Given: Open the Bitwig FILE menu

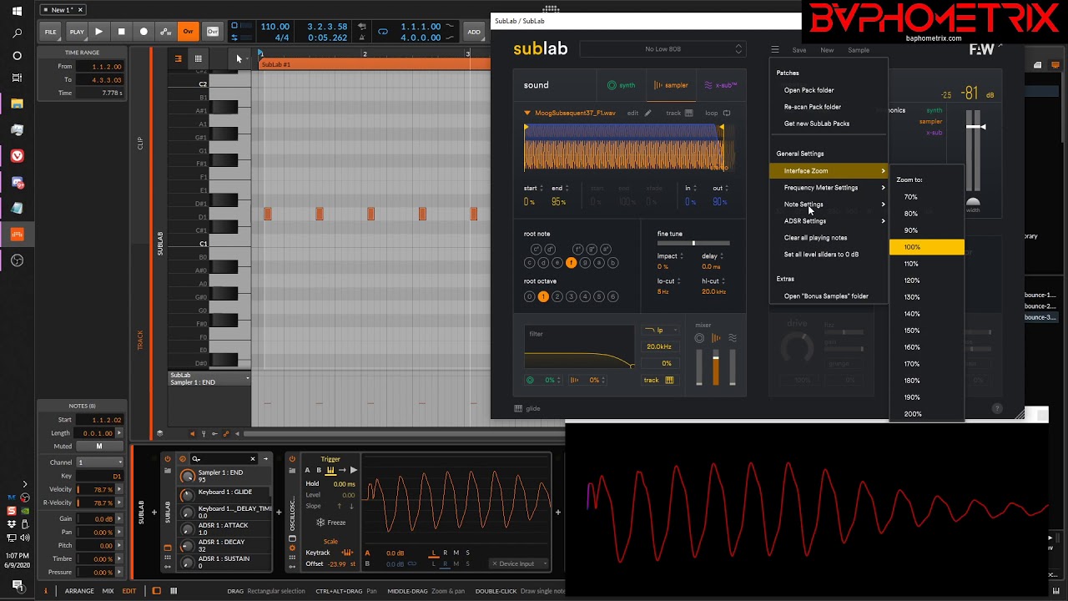Looking at the screenshot, I should (x=50, y=32).
